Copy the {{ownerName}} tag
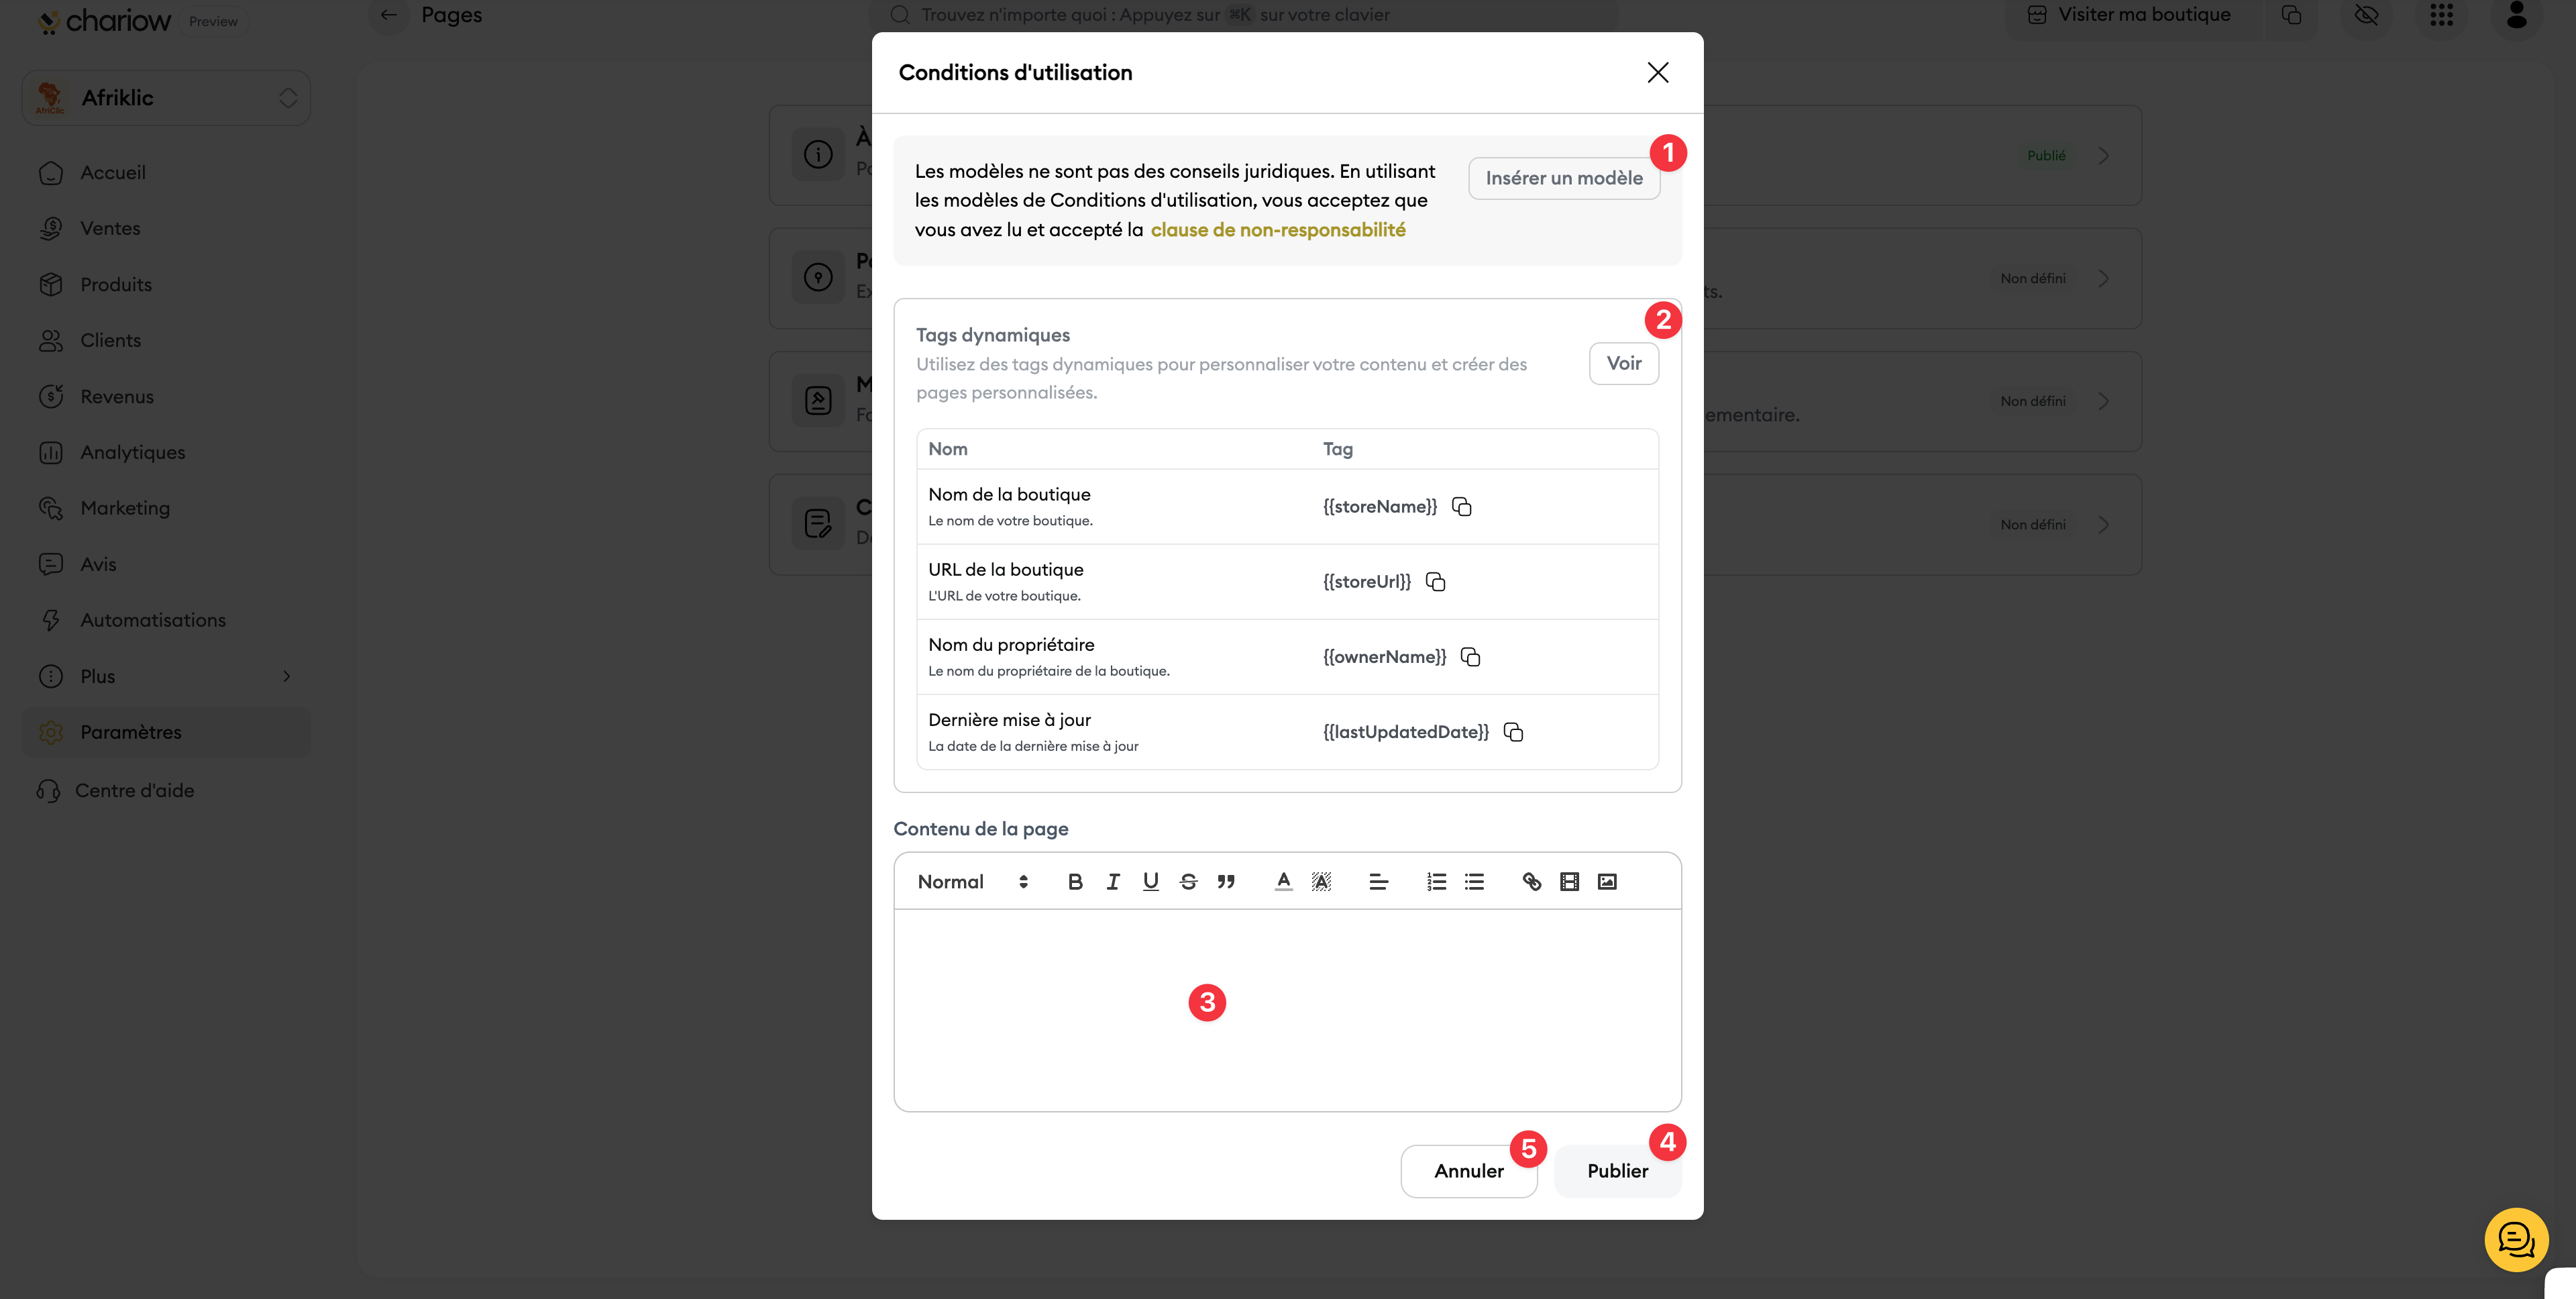This screenshot has width=2576, height=1299. click(1470, 657)
